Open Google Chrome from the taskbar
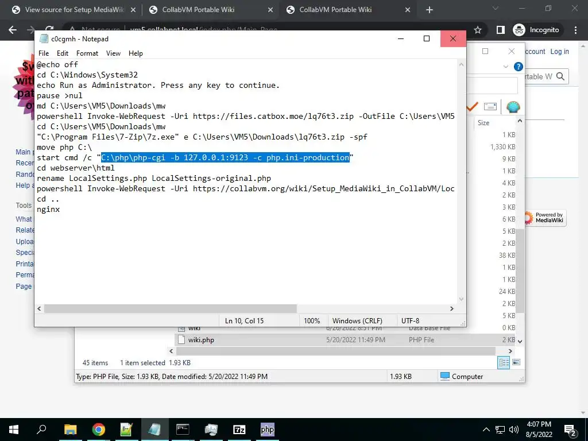Viewport: 588px width, 441px height. point(99,430)
